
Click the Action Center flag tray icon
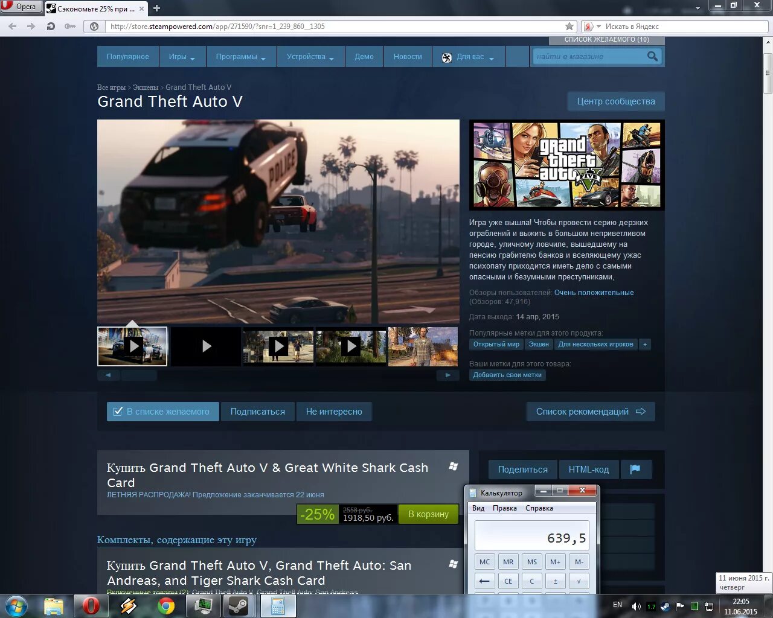[680, 606]
